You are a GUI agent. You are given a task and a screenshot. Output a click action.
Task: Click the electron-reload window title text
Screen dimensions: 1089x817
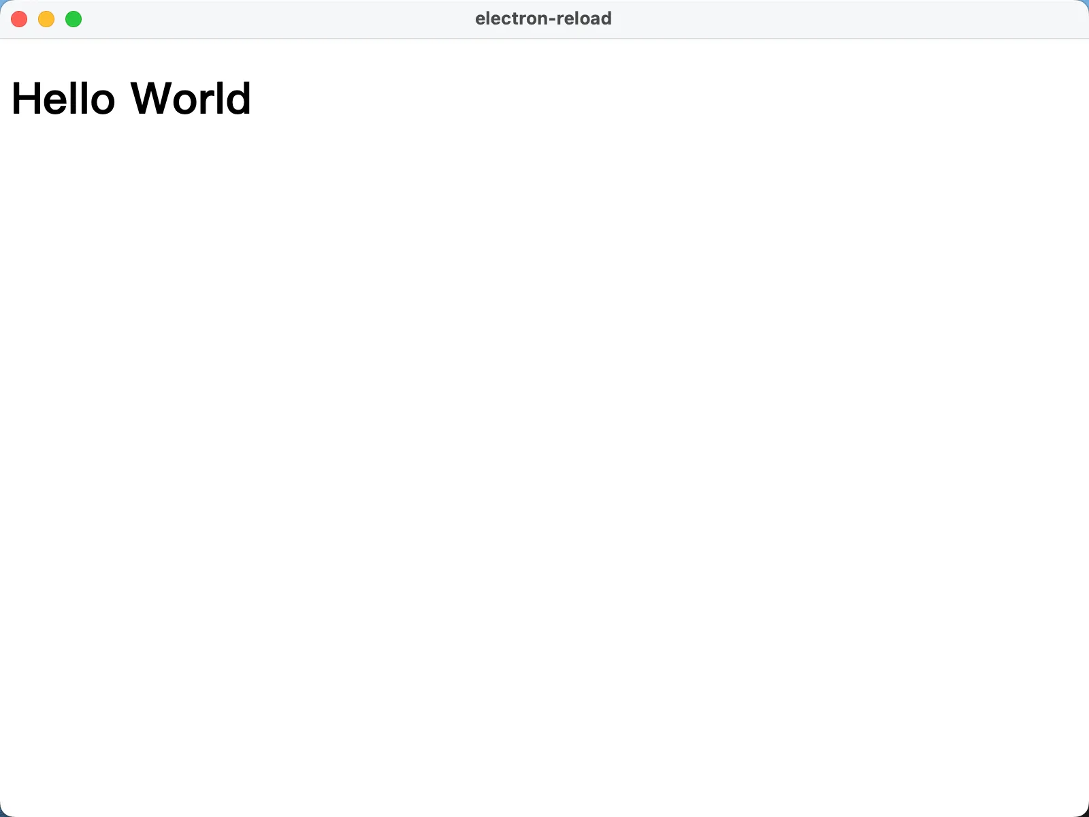(x=543, y=18)
